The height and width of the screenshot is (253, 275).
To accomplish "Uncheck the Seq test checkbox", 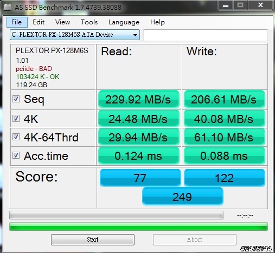I will 16,99.
